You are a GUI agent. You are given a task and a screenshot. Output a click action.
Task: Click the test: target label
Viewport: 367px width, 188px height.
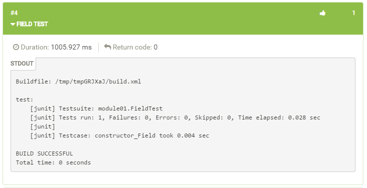25,99
